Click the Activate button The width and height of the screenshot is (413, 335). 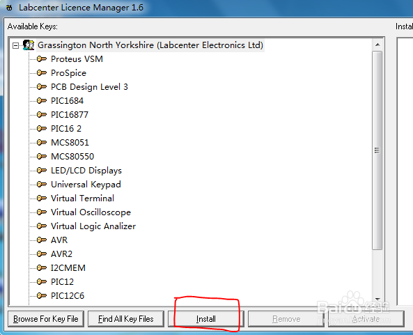coord(366,319)
